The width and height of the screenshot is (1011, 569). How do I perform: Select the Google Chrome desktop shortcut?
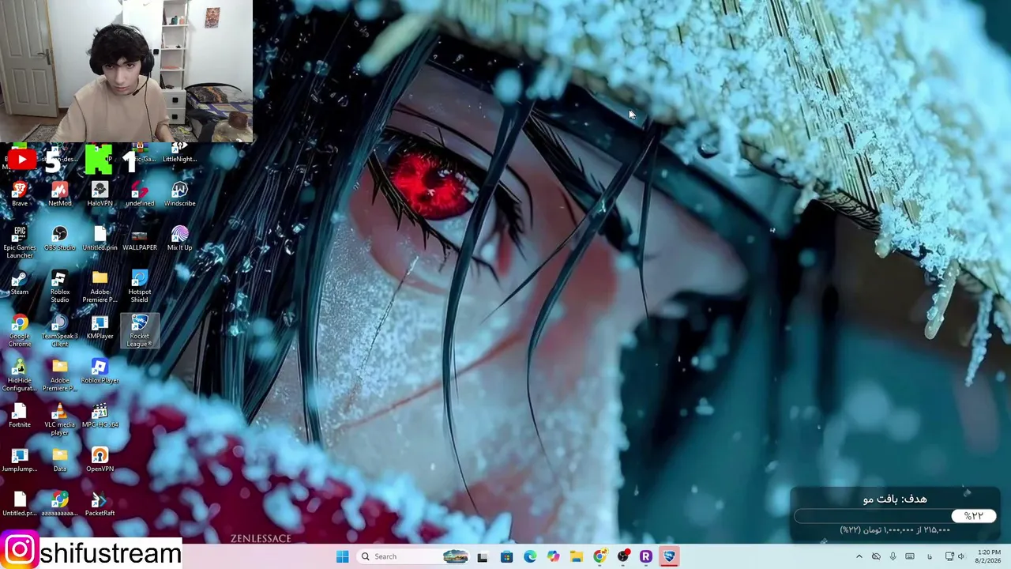(x=20, y=331)
